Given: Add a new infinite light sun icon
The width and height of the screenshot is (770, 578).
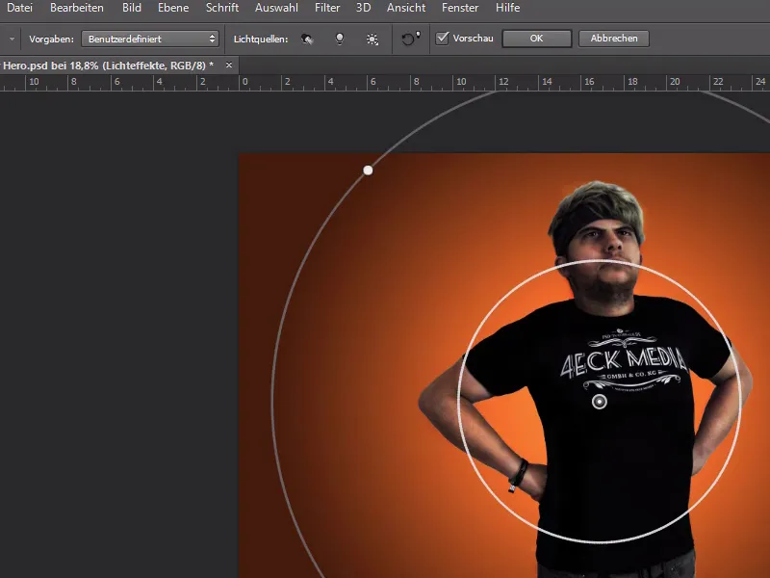Looking at the screenshot, I should coord(372,39).
